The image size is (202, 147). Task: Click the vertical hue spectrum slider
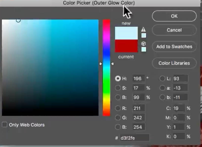(106, 67)
